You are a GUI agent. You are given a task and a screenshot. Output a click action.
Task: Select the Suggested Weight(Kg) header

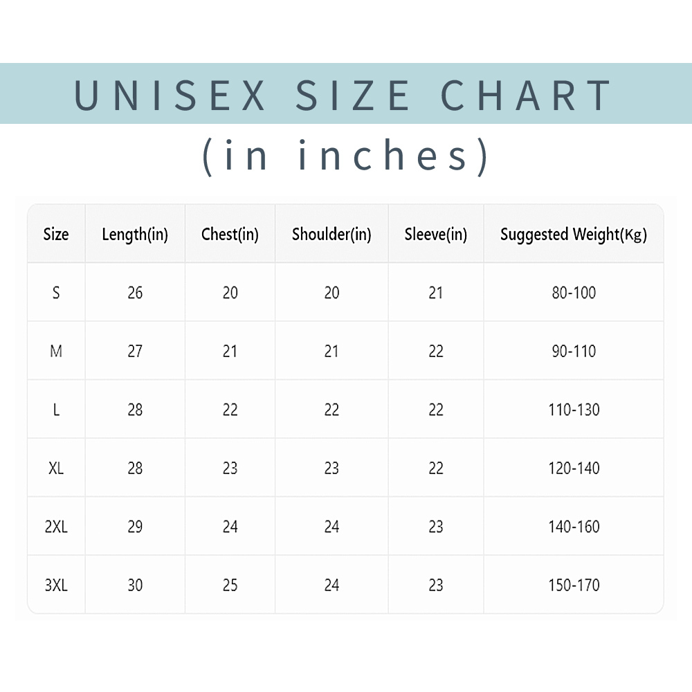[x=574, y=235]
